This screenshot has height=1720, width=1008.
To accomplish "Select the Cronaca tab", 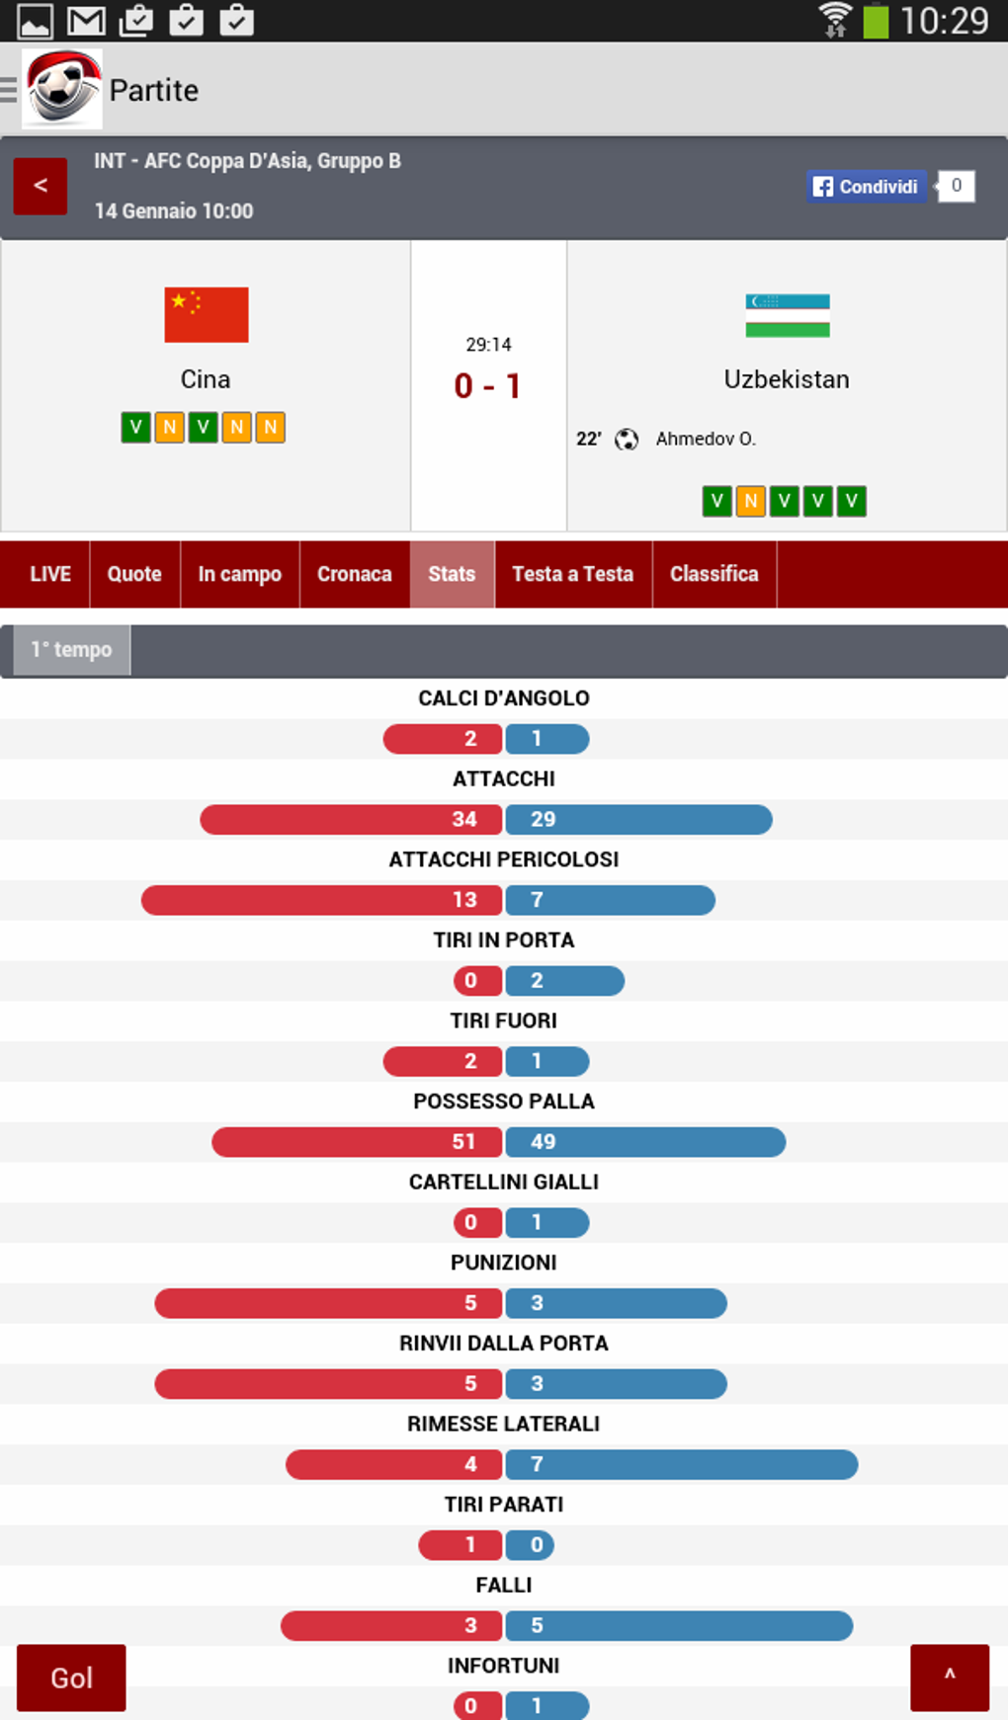I will click(x=355, y=574).
